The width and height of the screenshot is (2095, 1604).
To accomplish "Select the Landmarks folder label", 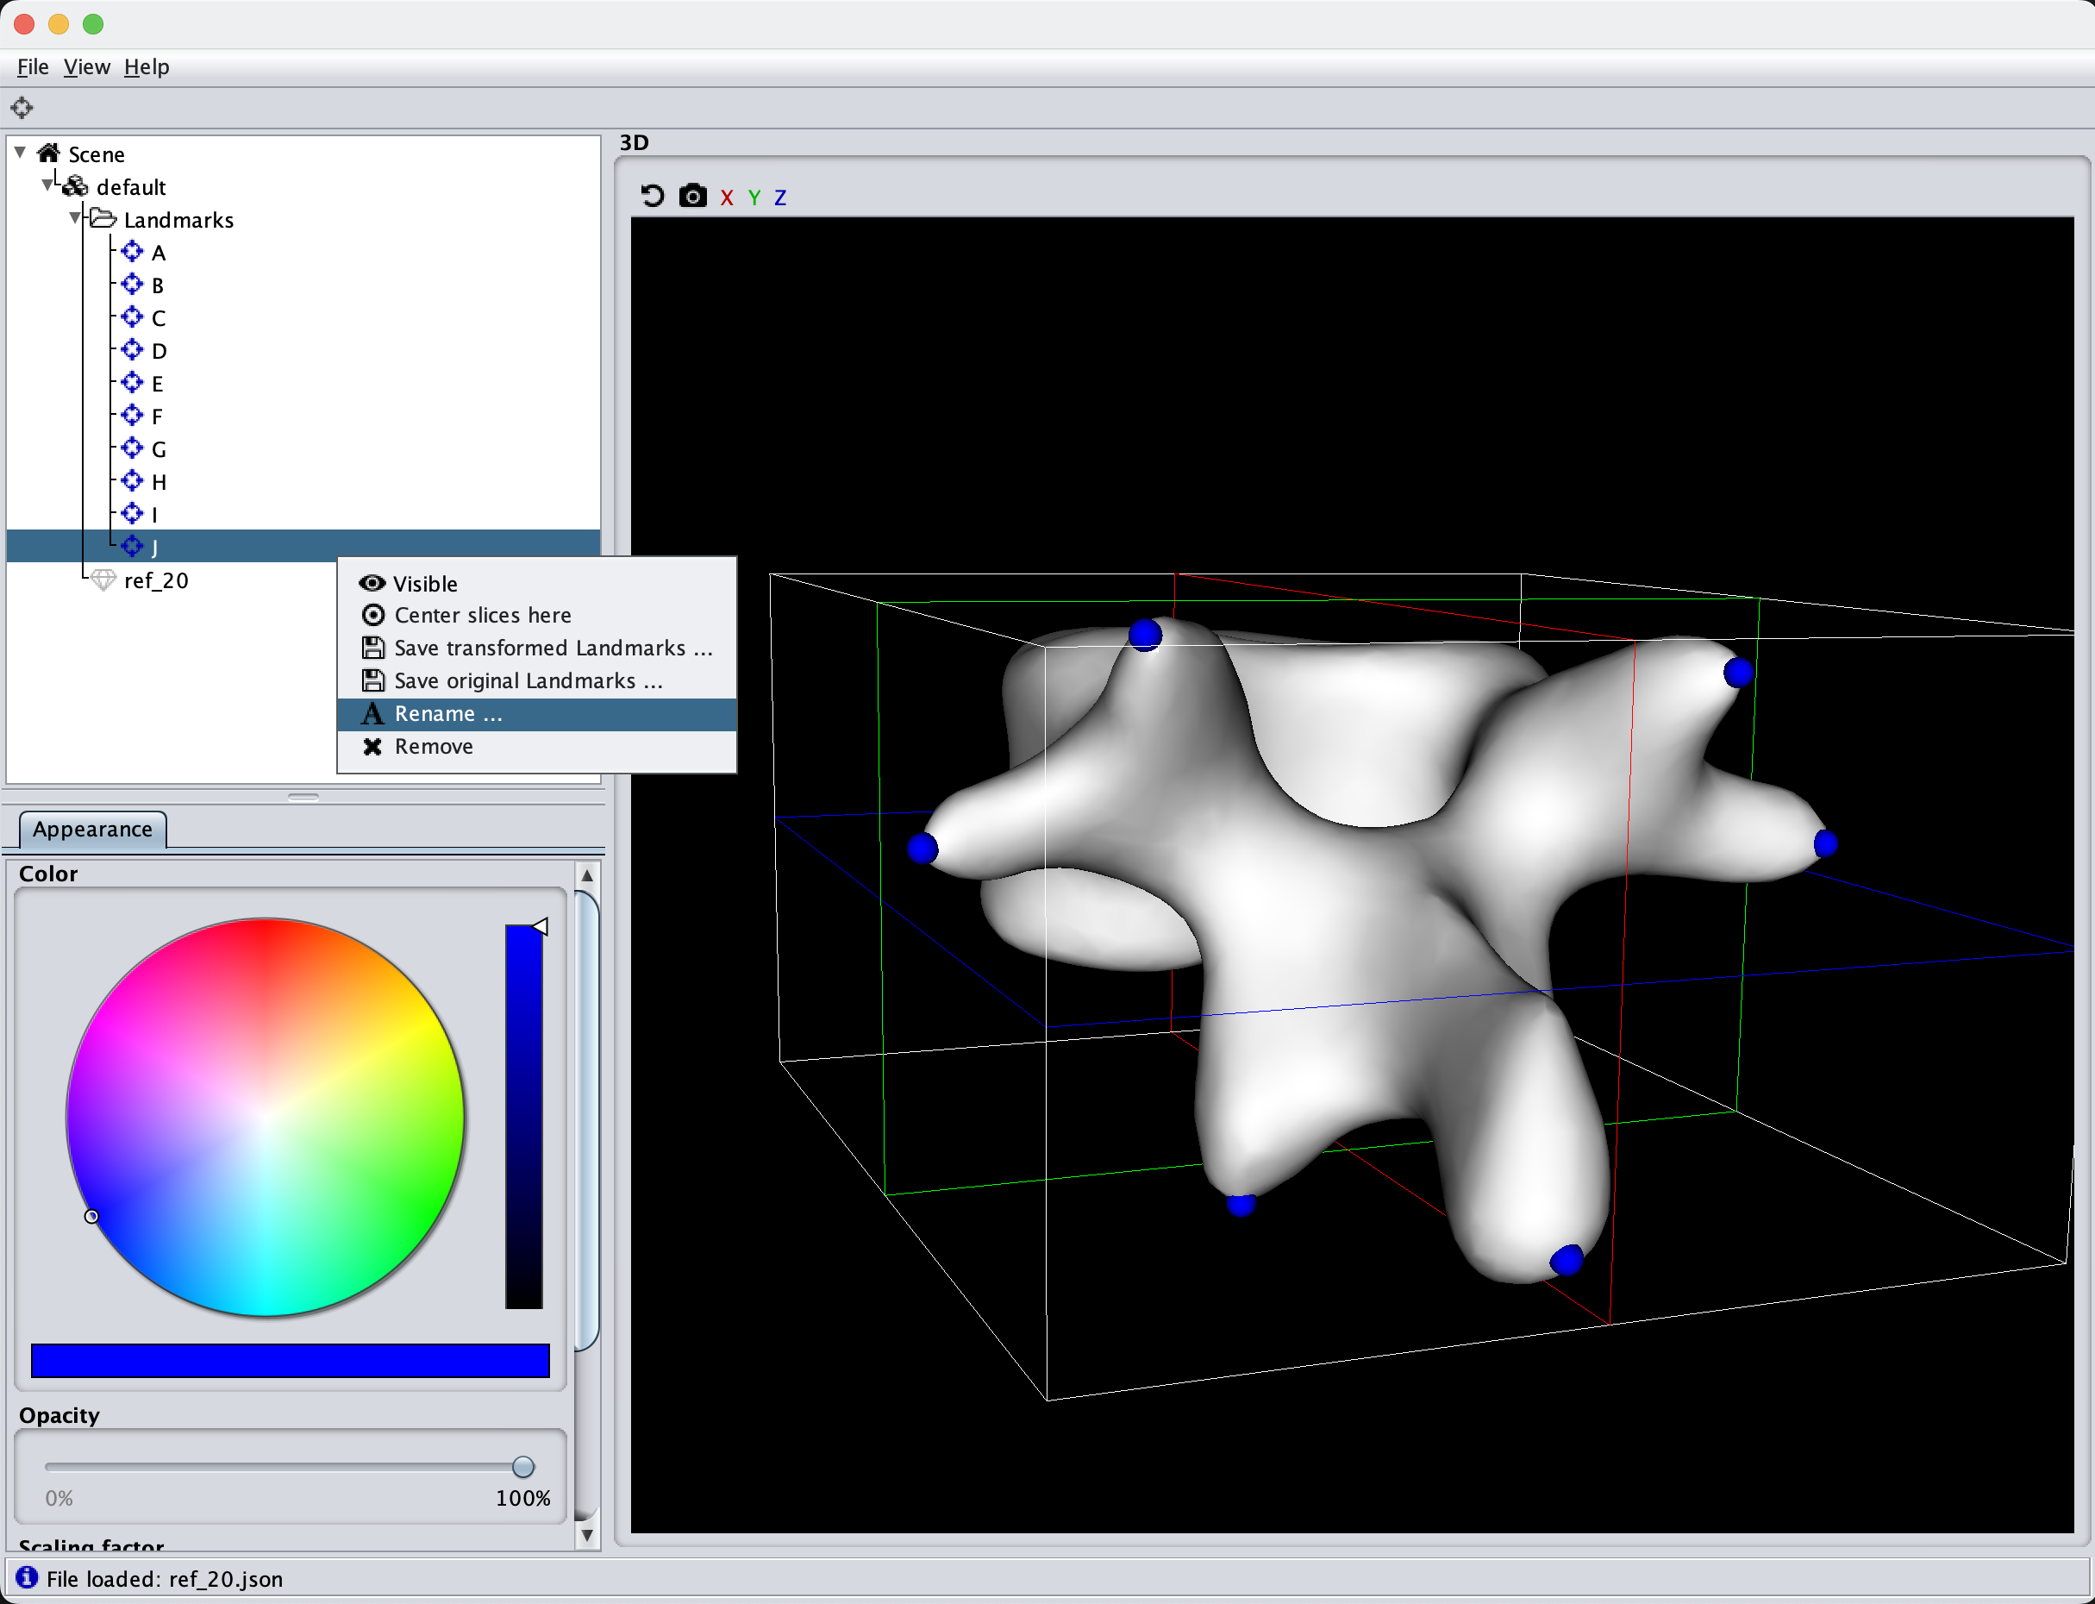I will [x=178, y=221].
